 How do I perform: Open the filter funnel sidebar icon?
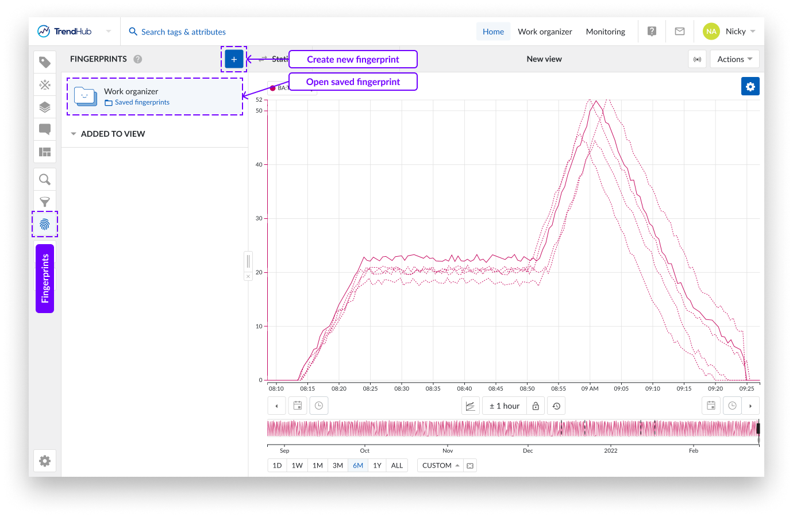point(45,202)
